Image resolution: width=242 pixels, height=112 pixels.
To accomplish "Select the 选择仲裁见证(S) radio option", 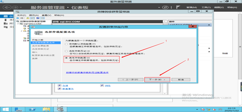I will (66, 51).
